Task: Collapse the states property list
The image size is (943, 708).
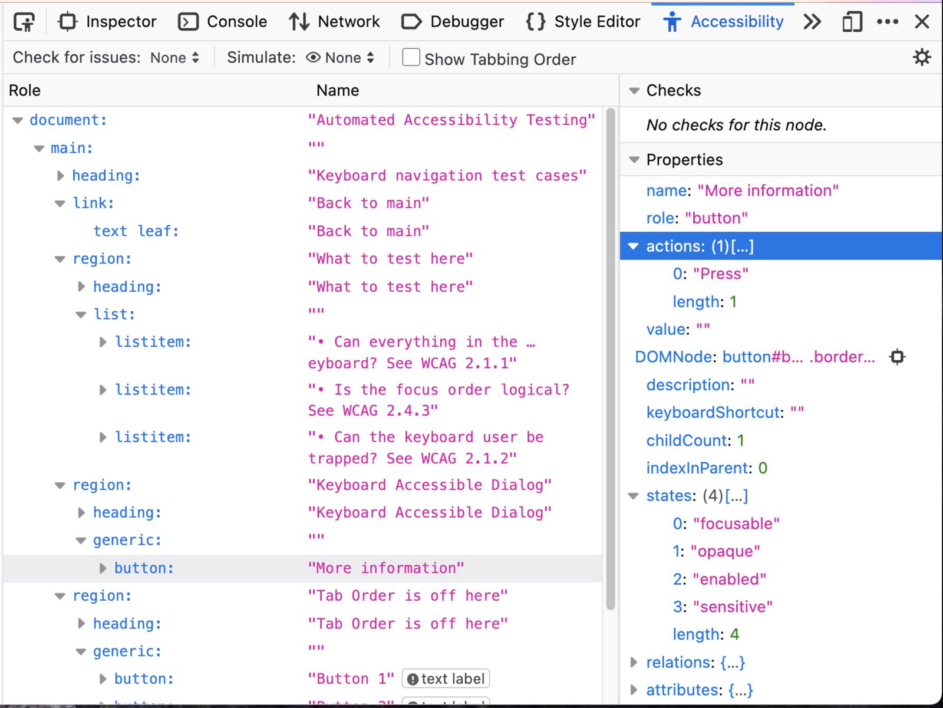Action: (x=634, y=496)
